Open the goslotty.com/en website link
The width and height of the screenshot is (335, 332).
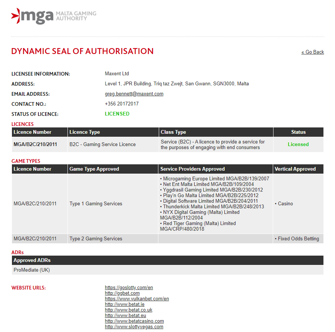(x=129, y=288)
